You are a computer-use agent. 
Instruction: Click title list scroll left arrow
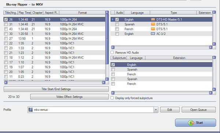point(6,82)
